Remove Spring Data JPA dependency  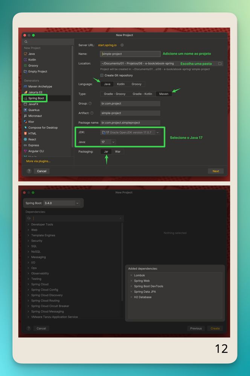coord(131,292)
